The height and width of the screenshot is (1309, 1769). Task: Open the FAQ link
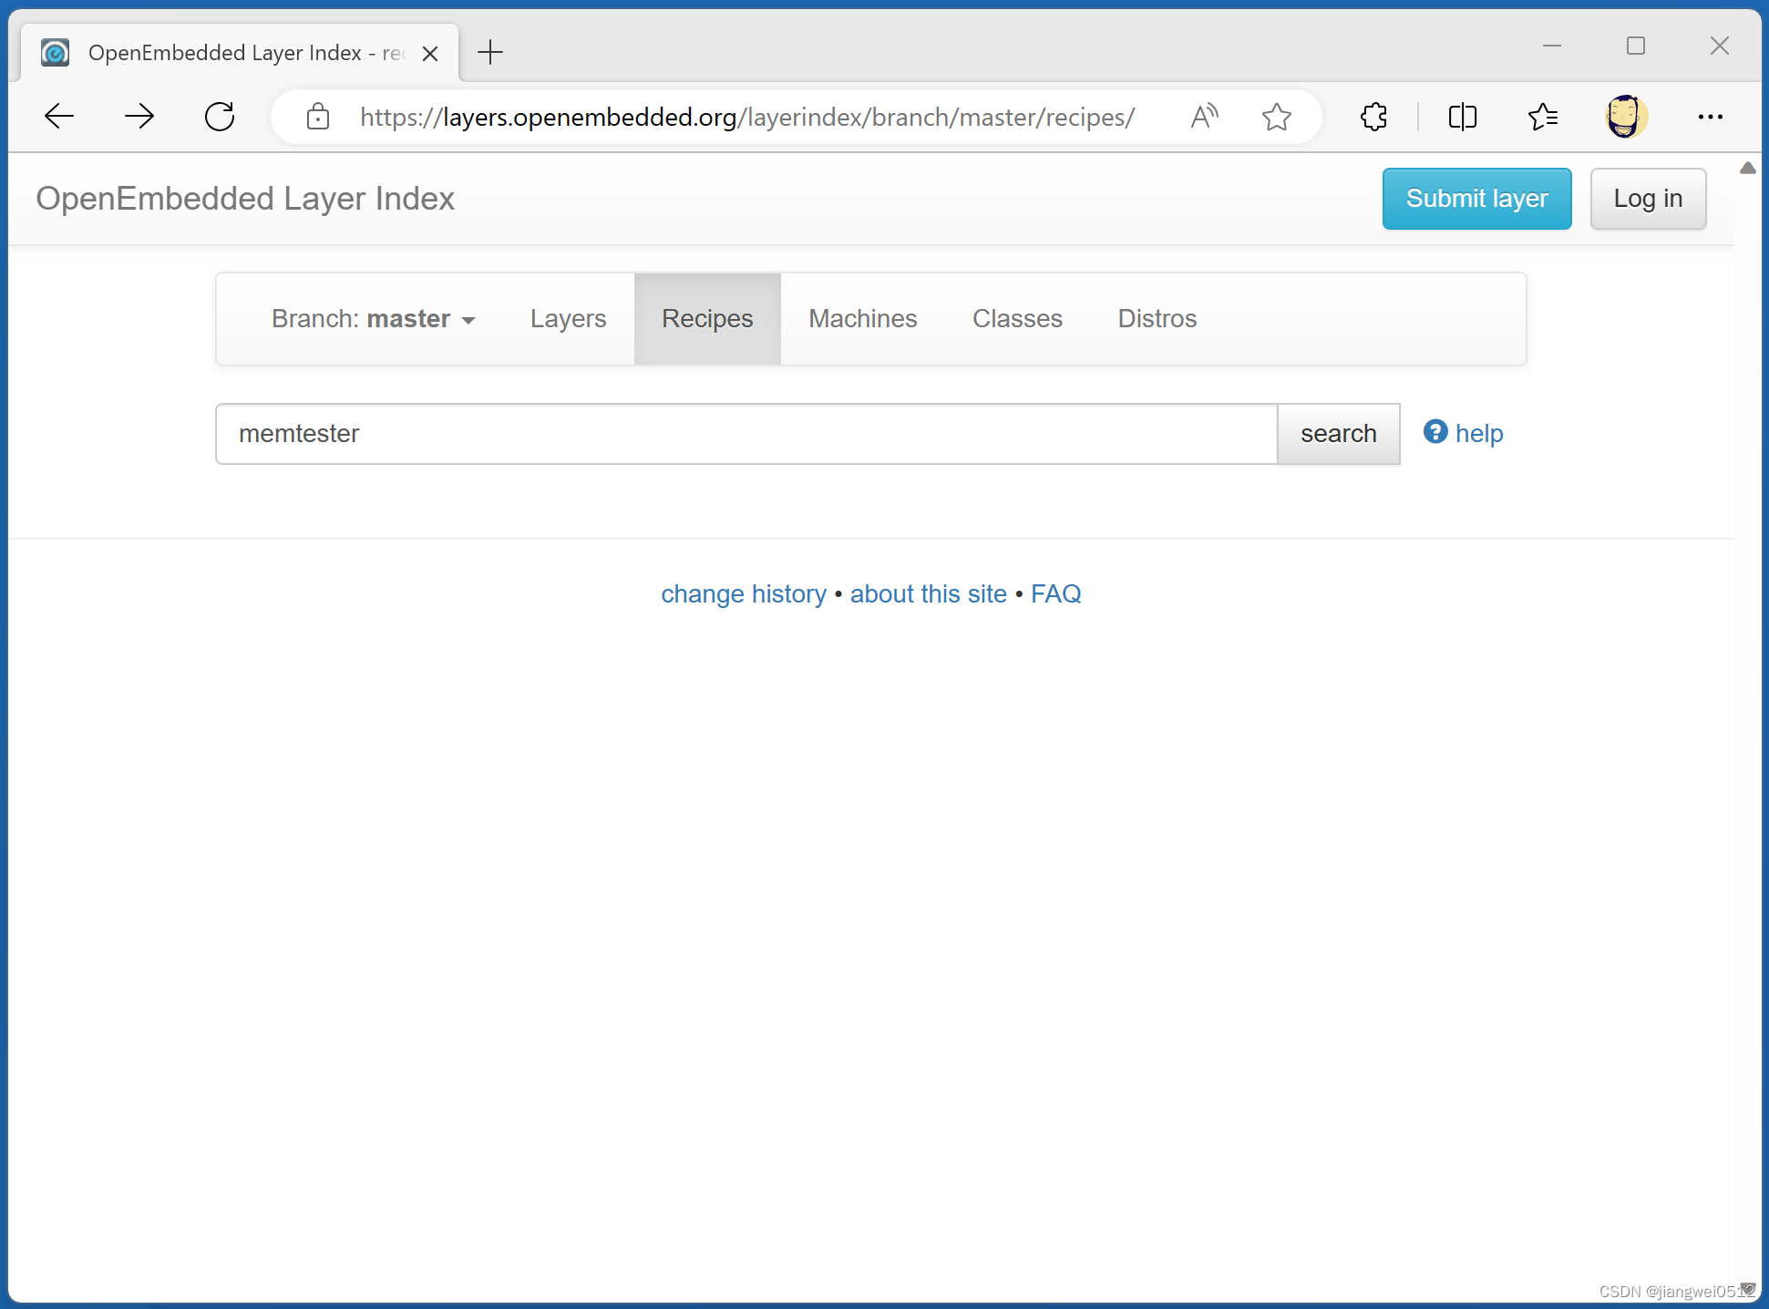click(1056, 594)
